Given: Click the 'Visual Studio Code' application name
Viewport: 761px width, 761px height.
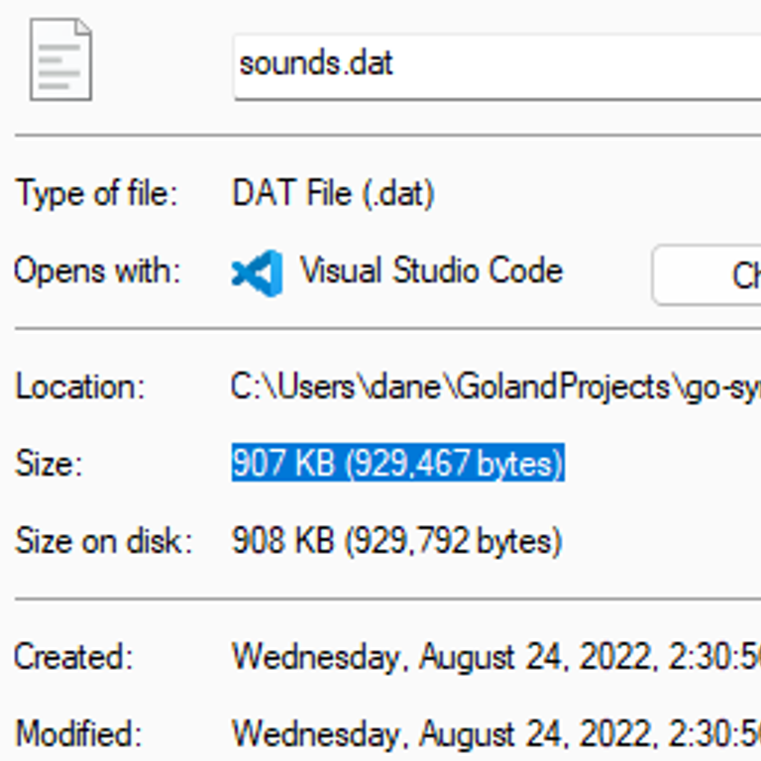Looking at the screenshot, I should click(x=431, y=270).
